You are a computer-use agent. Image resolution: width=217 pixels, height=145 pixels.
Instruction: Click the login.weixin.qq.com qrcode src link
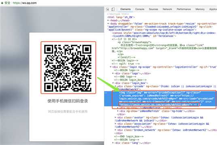(x=155, y=104)
